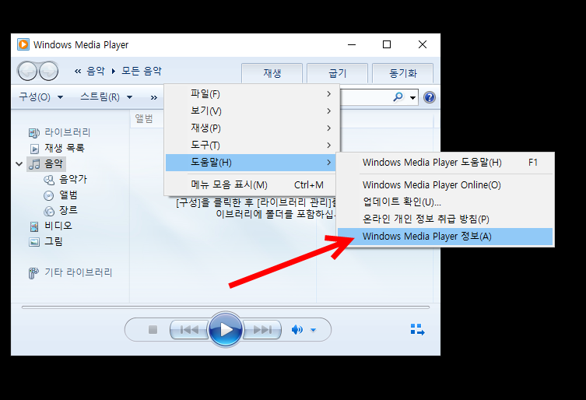This screenshot has height=400, width=586.
Task: Switch to Now Playing mode icon
Action: point(417,329)
